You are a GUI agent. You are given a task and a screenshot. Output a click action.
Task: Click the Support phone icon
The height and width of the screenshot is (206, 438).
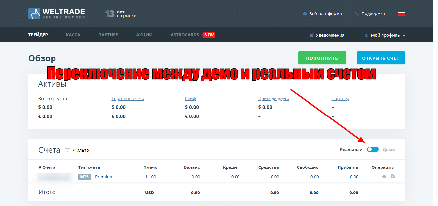pyautogui.click(x=357, y=14)
